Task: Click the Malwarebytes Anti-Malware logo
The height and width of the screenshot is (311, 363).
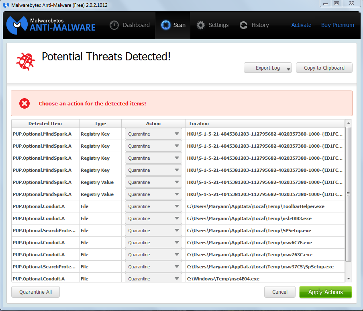Action: 51,25
